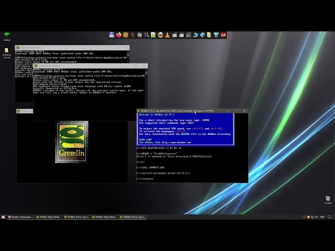Viewport: 335px width, 251px height.
Task: Open the blue laptop icon in the dock
Action: point(195,35)
